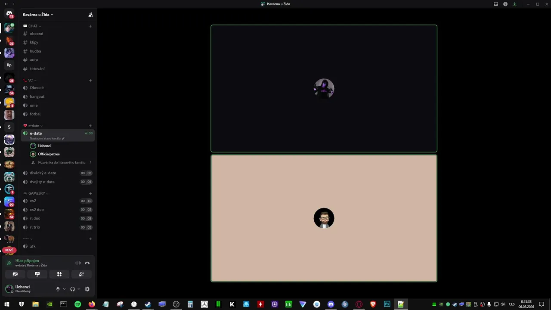Open user settings gear

pos(87,289)
